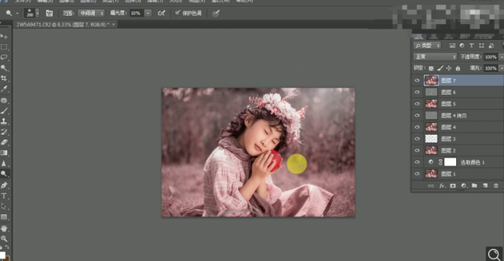This screenshot has width=504, height=261.
Task: Select the Eraser tool
Action: click(x=4, y=143)
